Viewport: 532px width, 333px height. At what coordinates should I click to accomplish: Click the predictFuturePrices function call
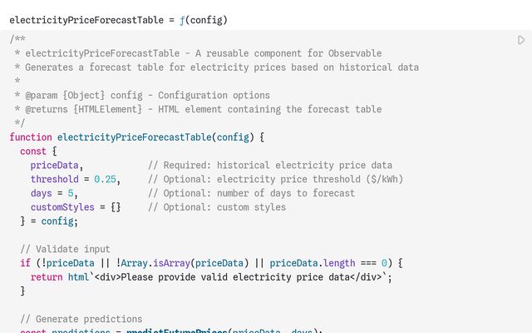[x=176, y=331]
